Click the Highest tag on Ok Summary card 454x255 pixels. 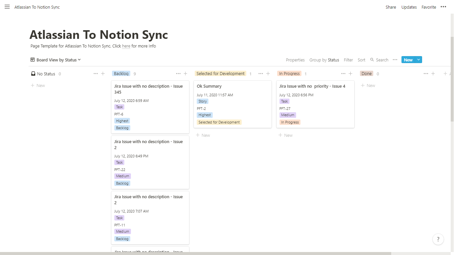(x=205, y=115)
